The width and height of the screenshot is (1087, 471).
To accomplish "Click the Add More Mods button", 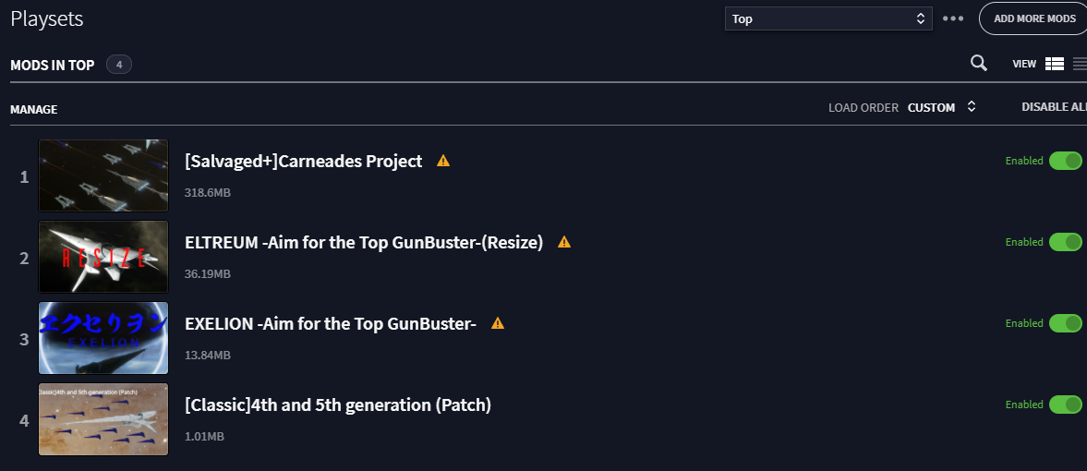I will coord(1033,18).
